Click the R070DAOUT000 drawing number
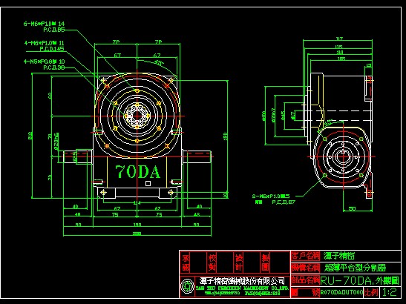This screenshot has width=406, height=304. coord(341,292)
